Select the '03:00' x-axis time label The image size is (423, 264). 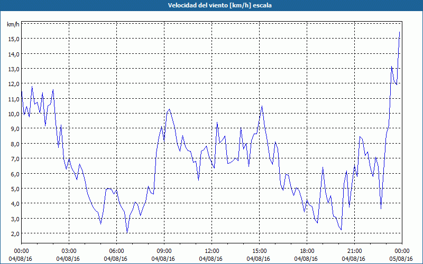[x=69, y=251]
